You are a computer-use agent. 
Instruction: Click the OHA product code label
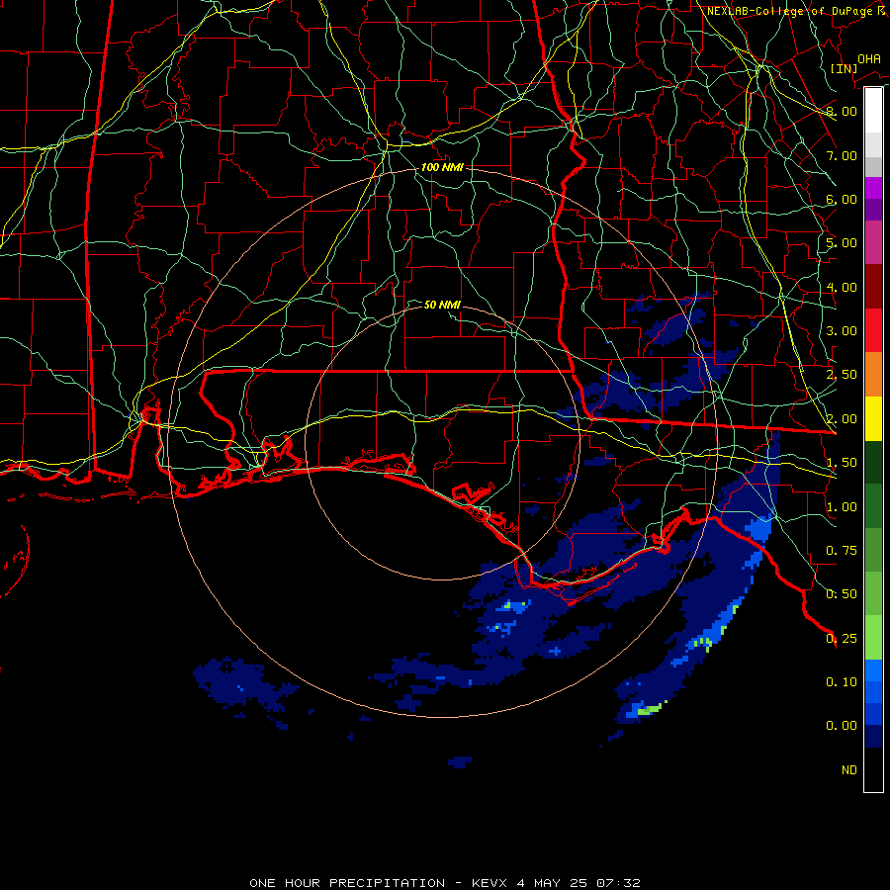(869, 59)
